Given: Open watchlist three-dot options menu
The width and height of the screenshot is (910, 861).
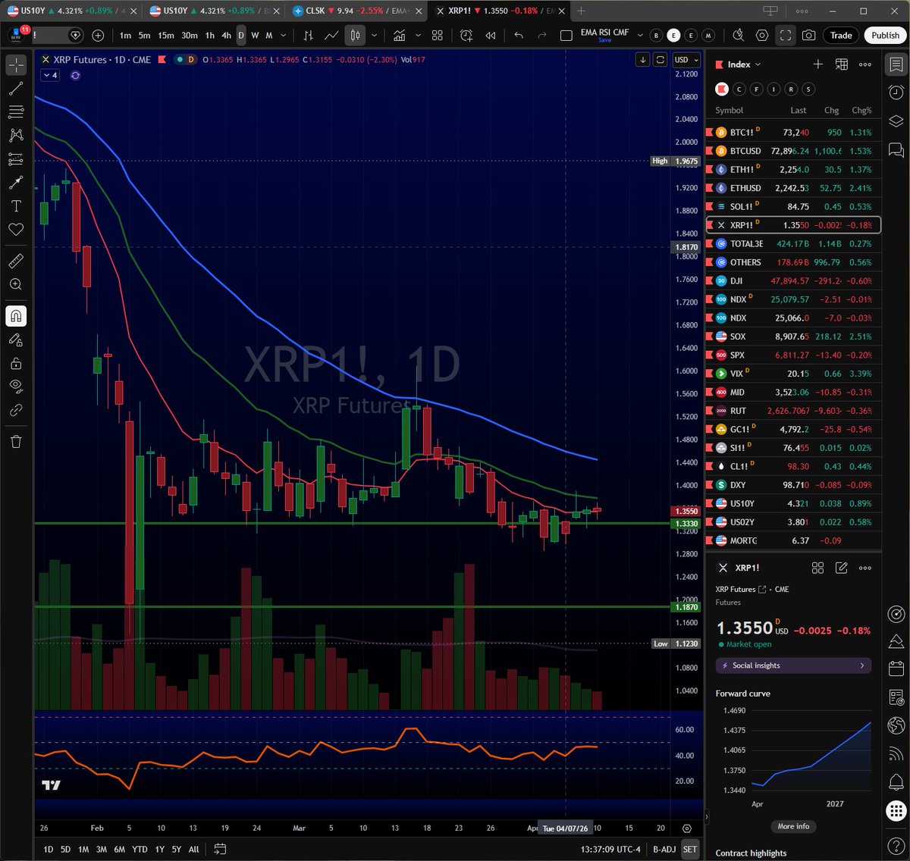Looking at the screenshot, I should point(865,64).
